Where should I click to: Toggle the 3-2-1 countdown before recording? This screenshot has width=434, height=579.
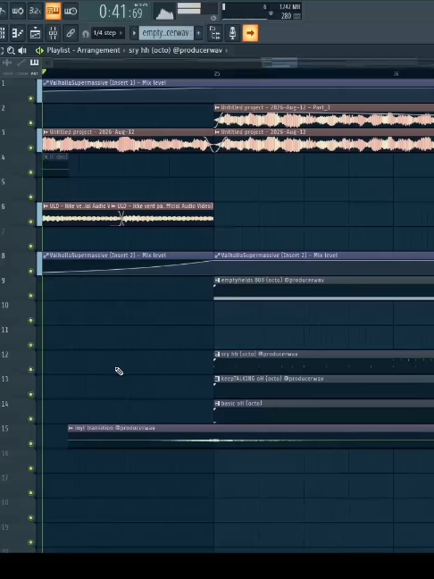coord(35,11)
